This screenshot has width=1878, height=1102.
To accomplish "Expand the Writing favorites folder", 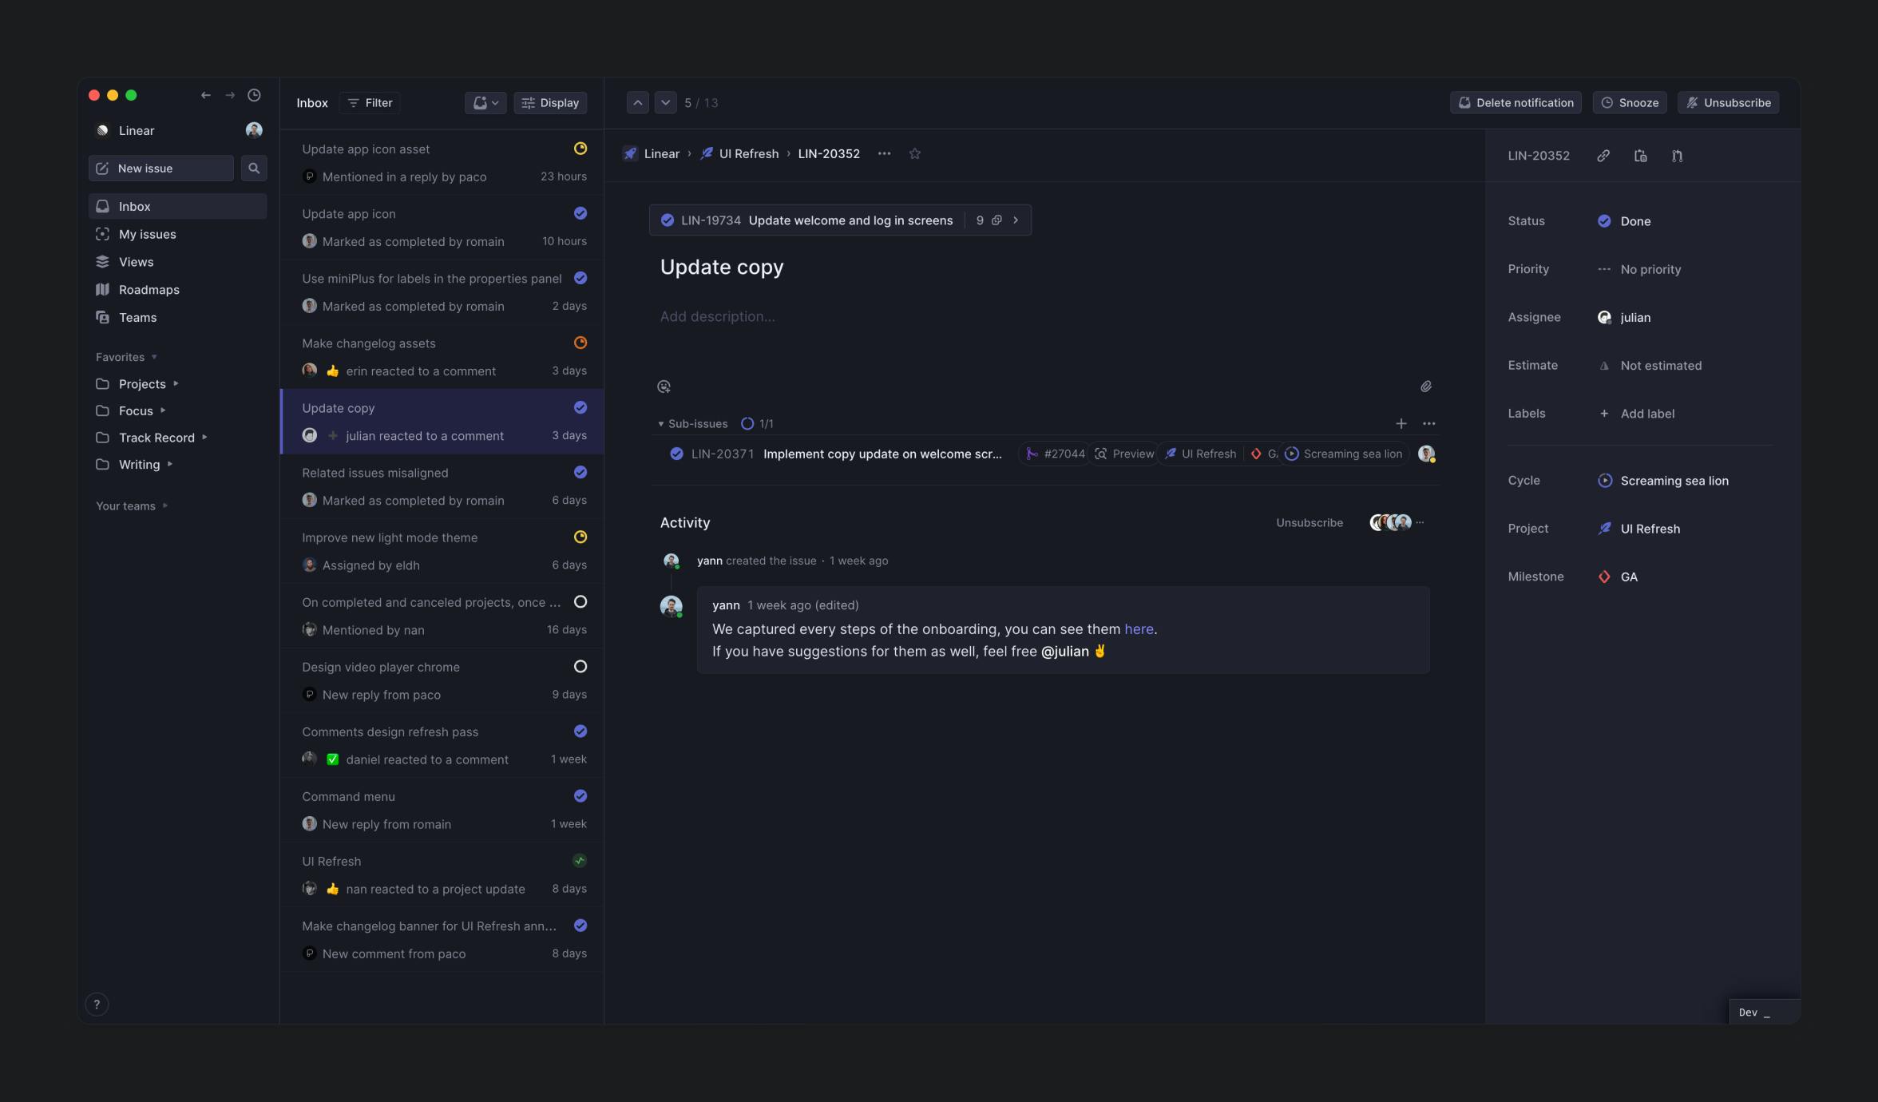I will pos(169,464).
